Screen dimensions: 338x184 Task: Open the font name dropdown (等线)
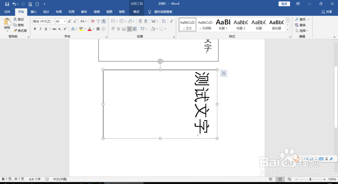(53, 21)
